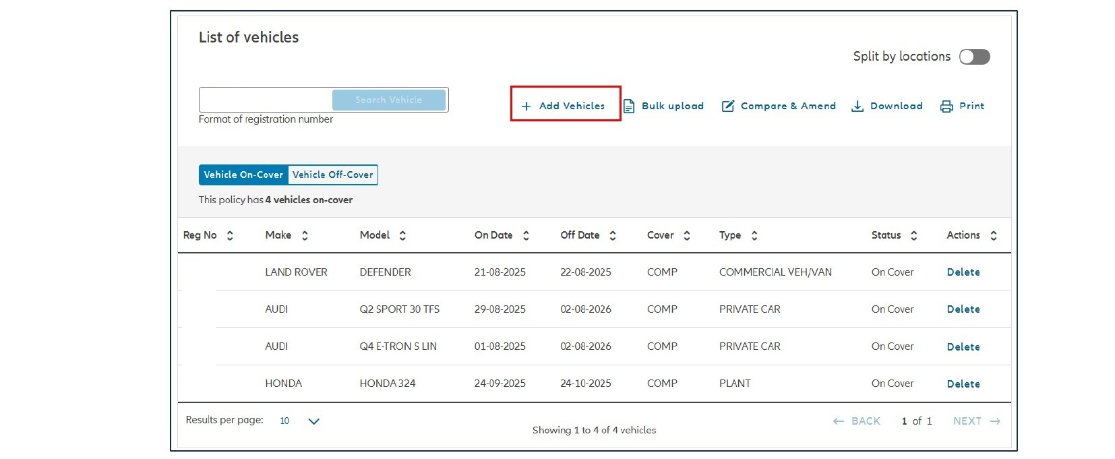The width and height of the screenshot is (1115, 459).
Task: Sort table by Off Date column arrows
Action: [x=613, y=235]
